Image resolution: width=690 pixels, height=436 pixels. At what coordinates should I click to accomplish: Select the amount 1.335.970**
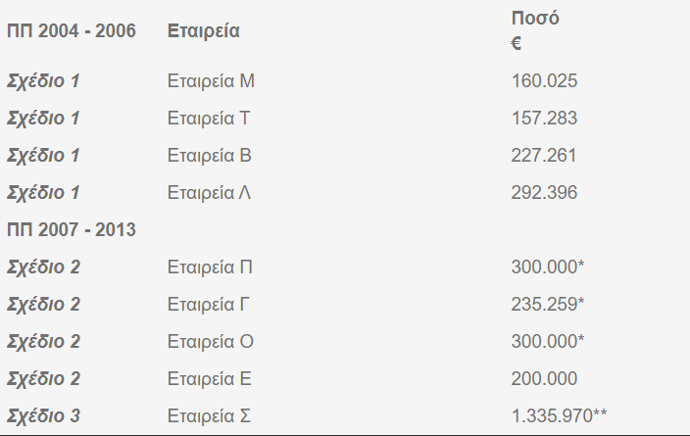tap(559, 415)
